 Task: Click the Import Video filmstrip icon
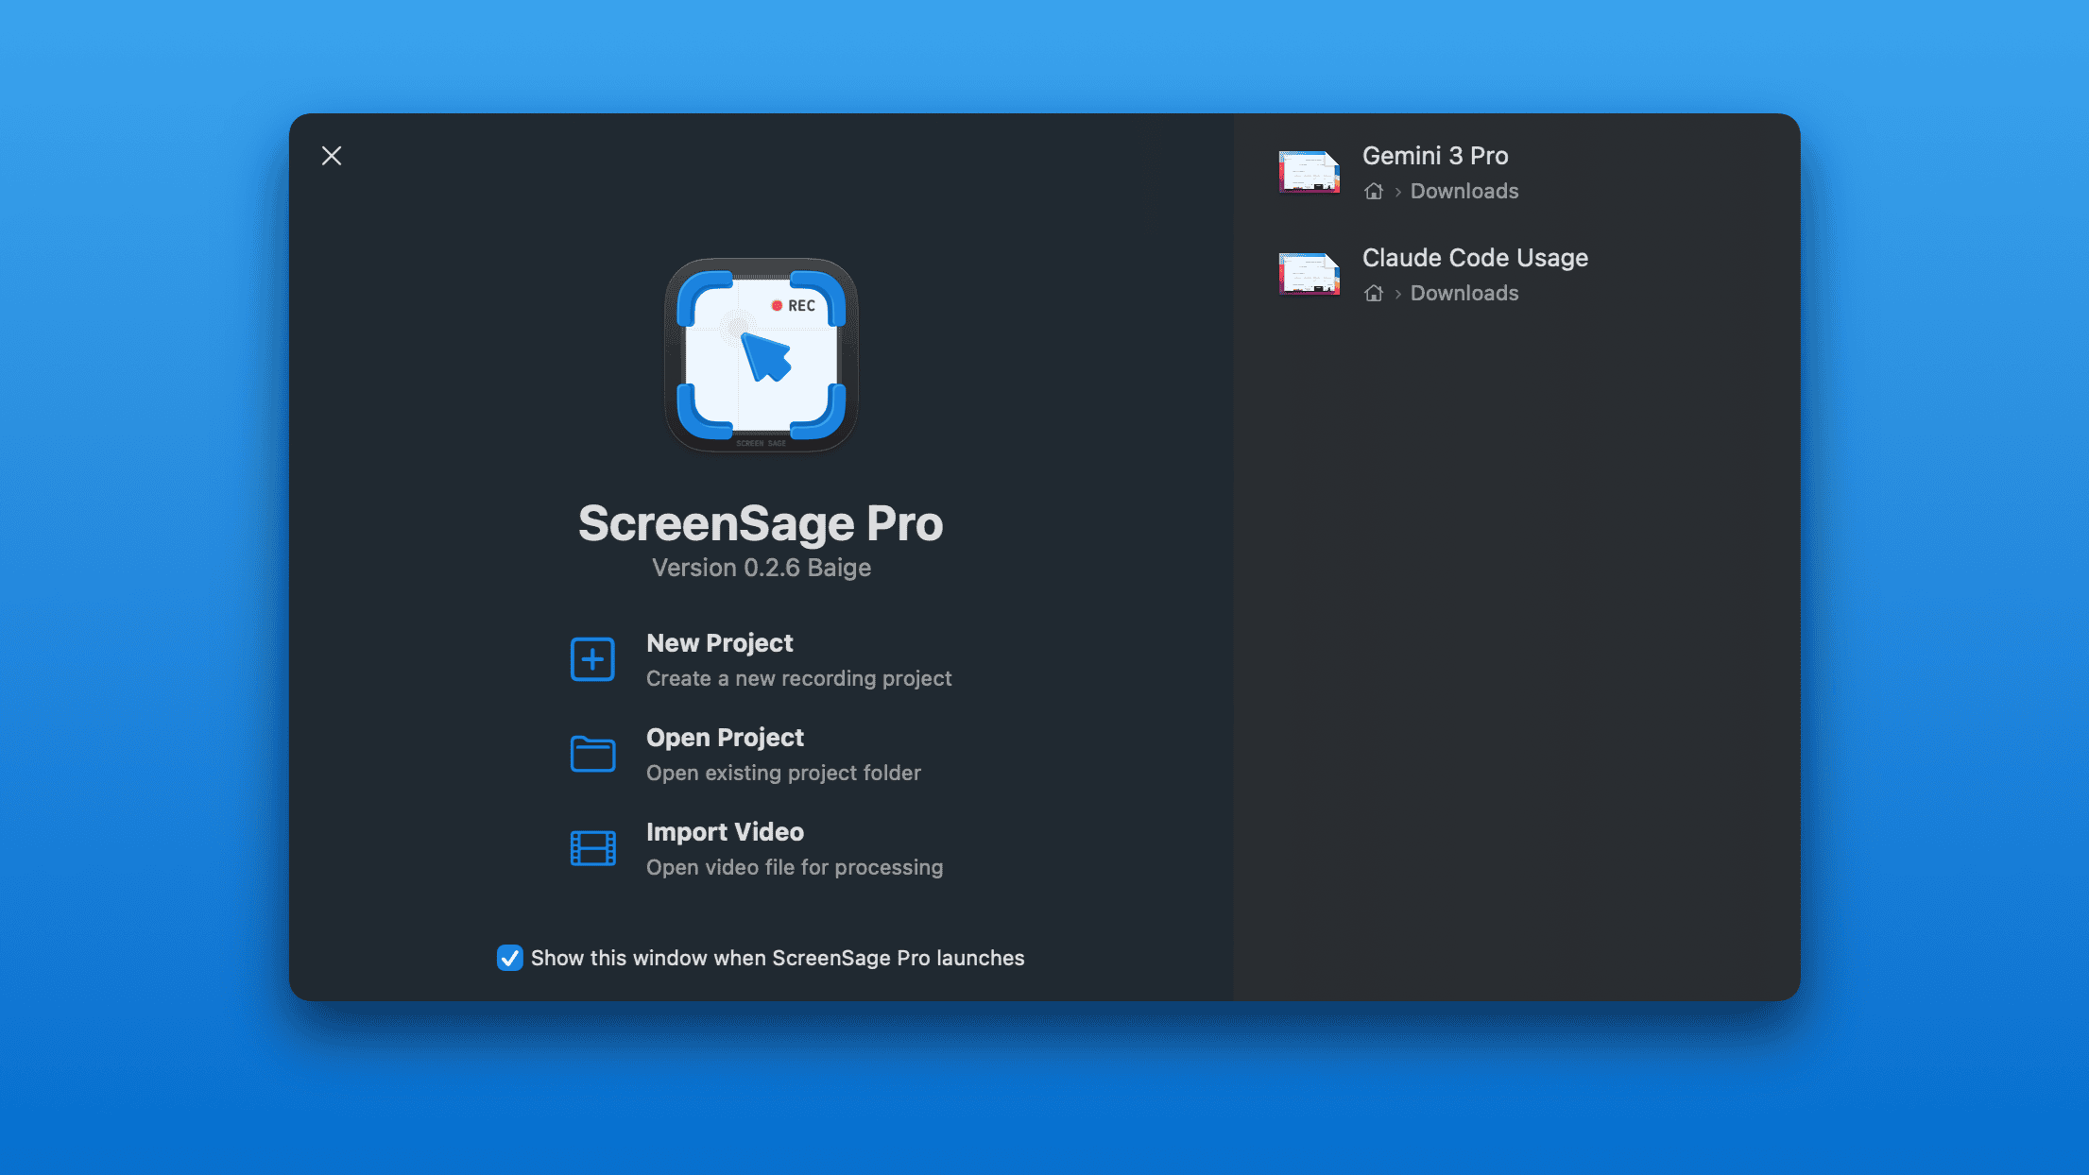coord(592,848)
